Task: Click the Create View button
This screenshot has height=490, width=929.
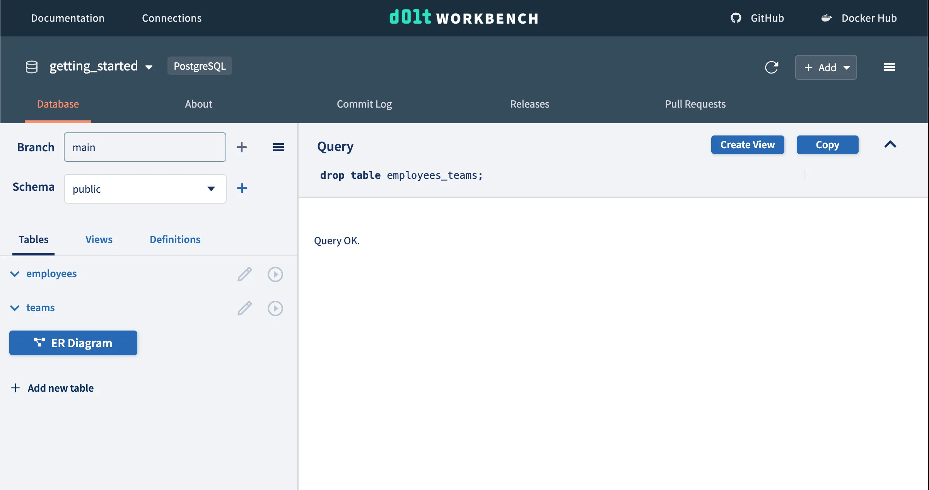Action: pos(747,145)
